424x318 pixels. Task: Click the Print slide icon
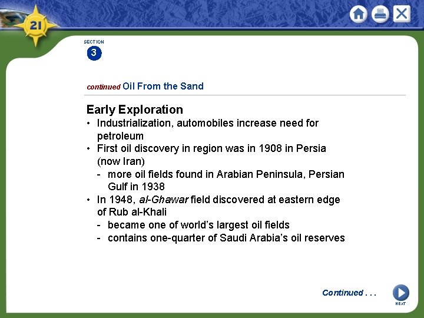380,14
